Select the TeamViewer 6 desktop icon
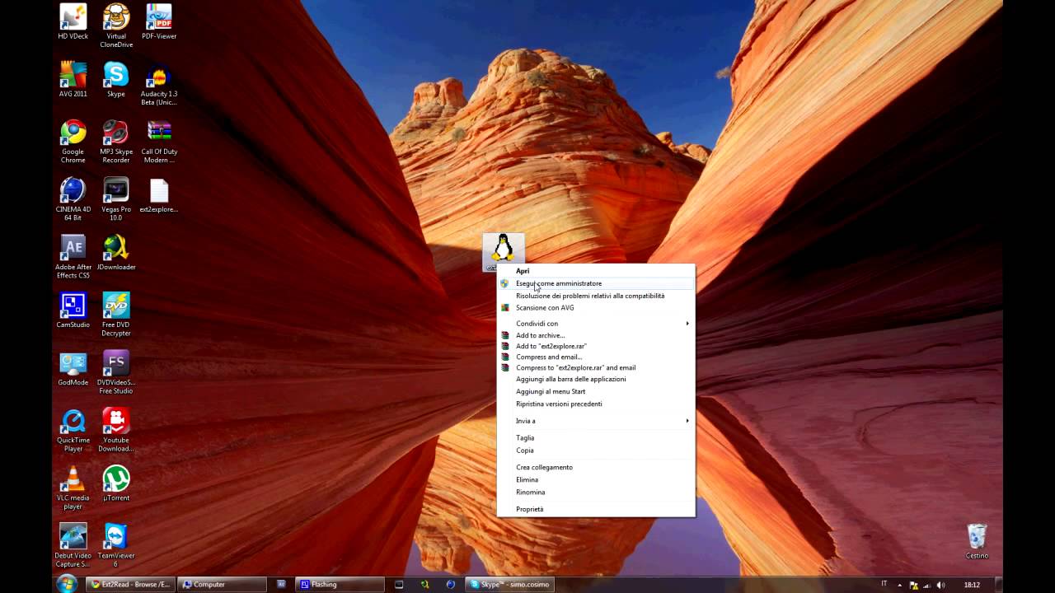This screenshot has height=593, width=1055. (116, 544)
